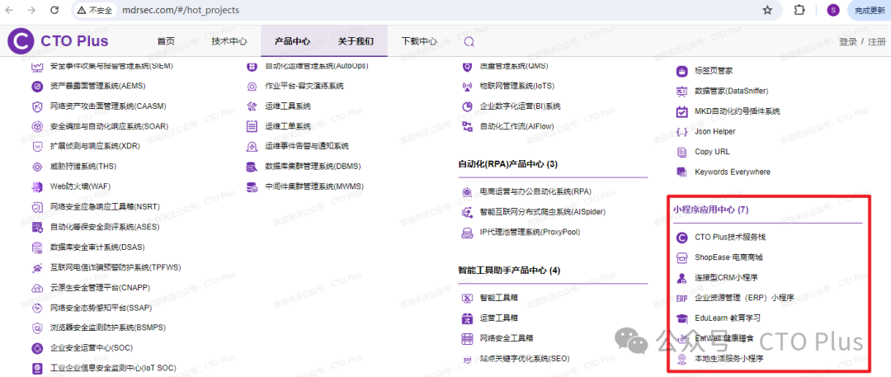The image size is (891, 377).
Task: Bookmark page with the star icon
Action: point(767,10)
